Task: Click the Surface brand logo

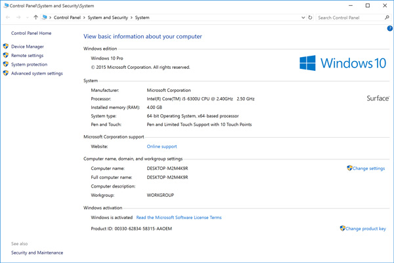Action: 378,98
